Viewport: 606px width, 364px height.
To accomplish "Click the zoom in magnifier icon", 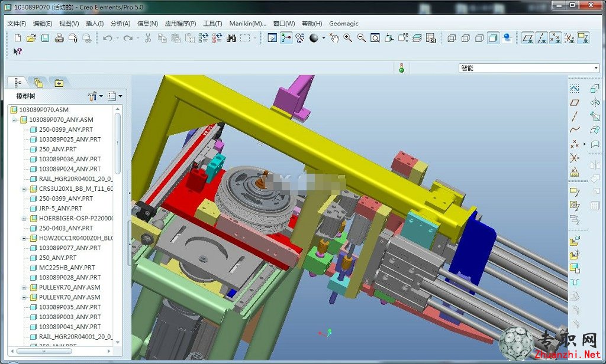I will click(x=347, y=38).
